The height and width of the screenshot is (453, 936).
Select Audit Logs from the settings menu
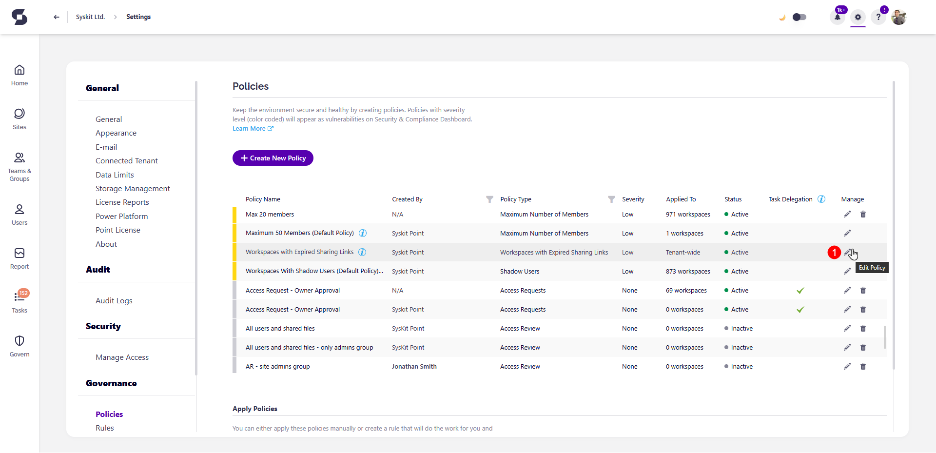coord(114,300)
